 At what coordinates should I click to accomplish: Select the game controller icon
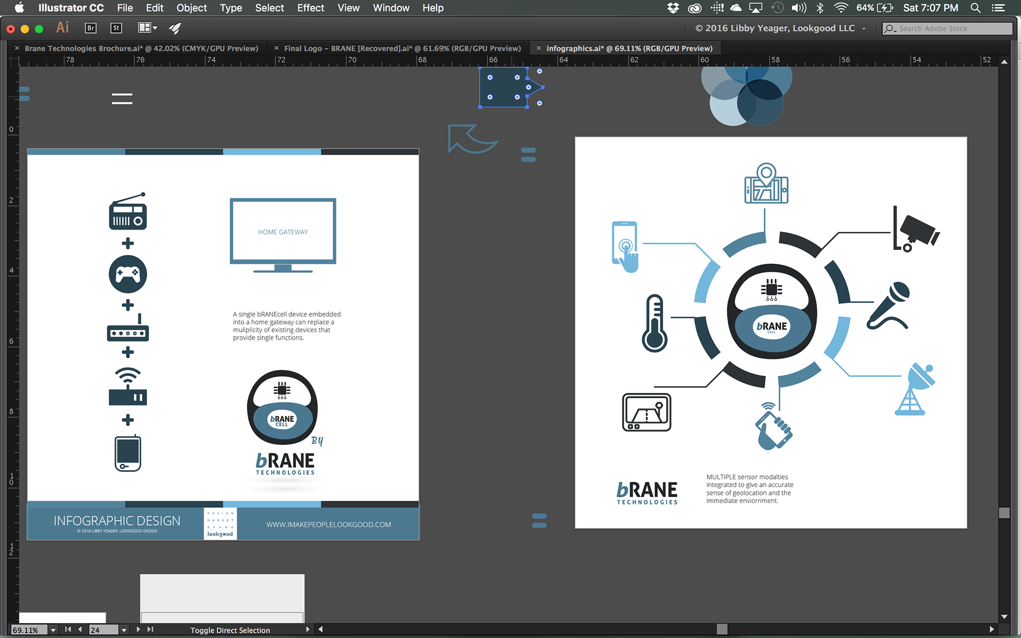point(128,274)
